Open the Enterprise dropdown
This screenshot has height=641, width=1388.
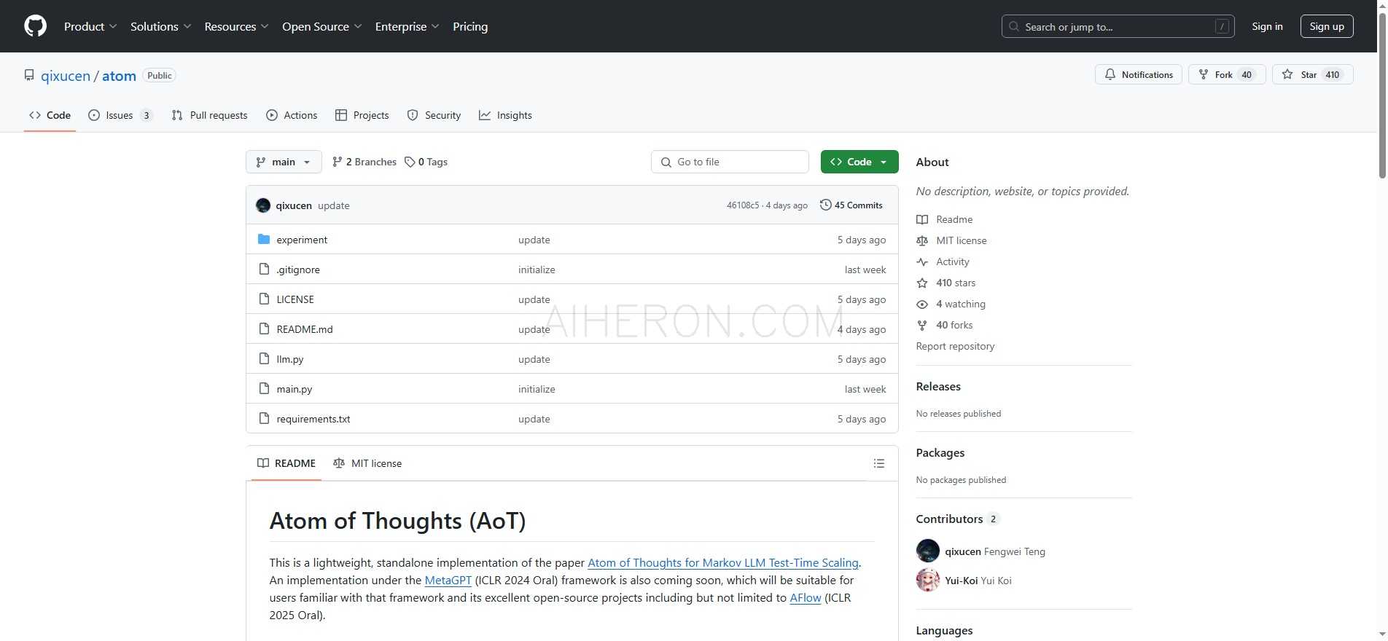(x=407, y=26)
